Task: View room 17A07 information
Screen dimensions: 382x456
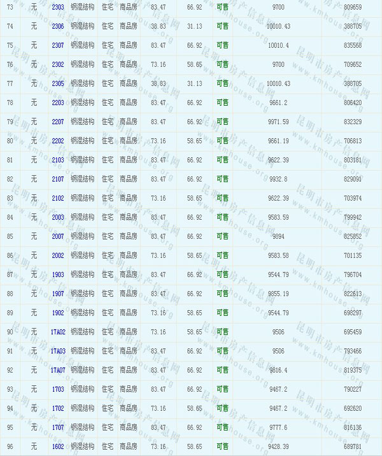Action: [x=58, y=370]
